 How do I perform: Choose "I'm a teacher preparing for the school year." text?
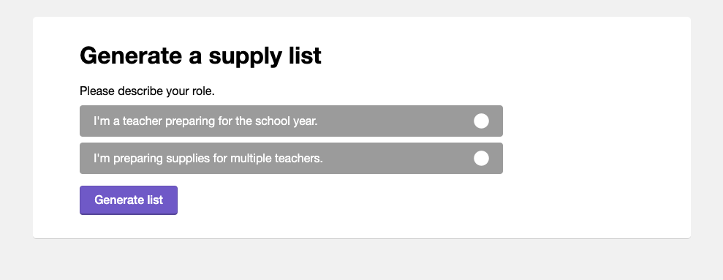[205, 121]
